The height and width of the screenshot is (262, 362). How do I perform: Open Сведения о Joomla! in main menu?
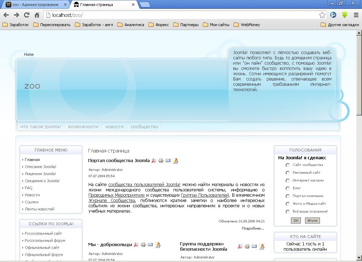point(42,181)
